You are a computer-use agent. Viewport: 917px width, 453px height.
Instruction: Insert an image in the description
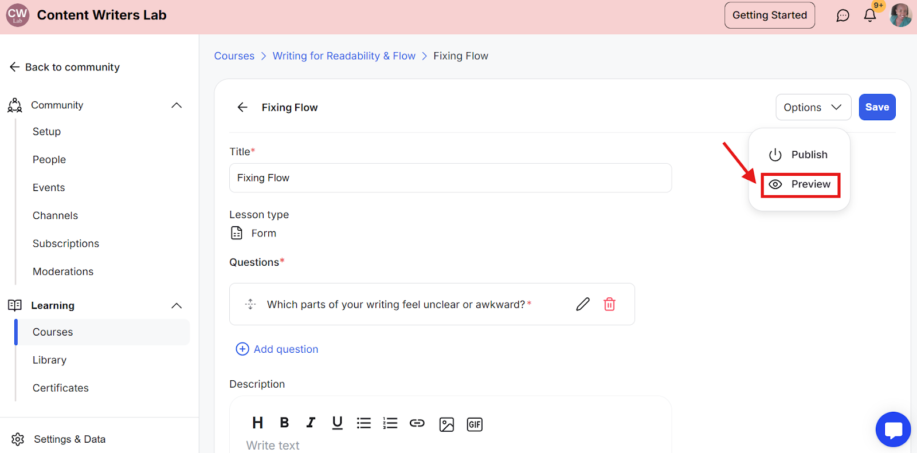pos(446,424)
